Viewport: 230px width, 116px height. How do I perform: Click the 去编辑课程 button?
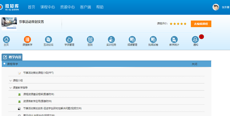click(x=201, y=24)
